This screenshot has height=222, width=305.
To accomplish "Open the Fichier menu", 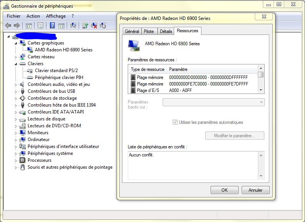I will 13,16.
